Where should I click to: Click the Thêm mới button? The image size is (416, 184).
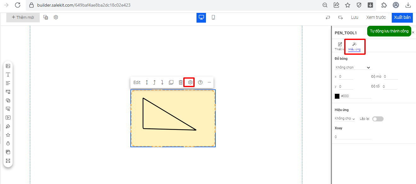(23, 17)
